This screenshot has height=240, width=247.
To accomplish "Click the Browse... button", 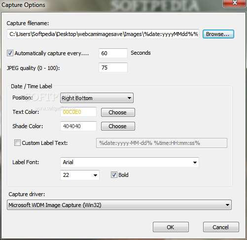I will tap(218, 34).
